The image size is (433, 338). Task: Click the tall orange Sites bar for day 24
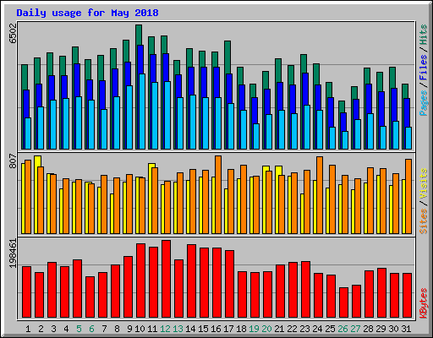pos(320,195)
